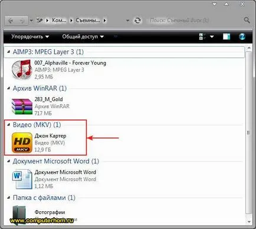Open help via the blue question icon
The width and height of the screenshot is (256, 229).
pos(242,37)
